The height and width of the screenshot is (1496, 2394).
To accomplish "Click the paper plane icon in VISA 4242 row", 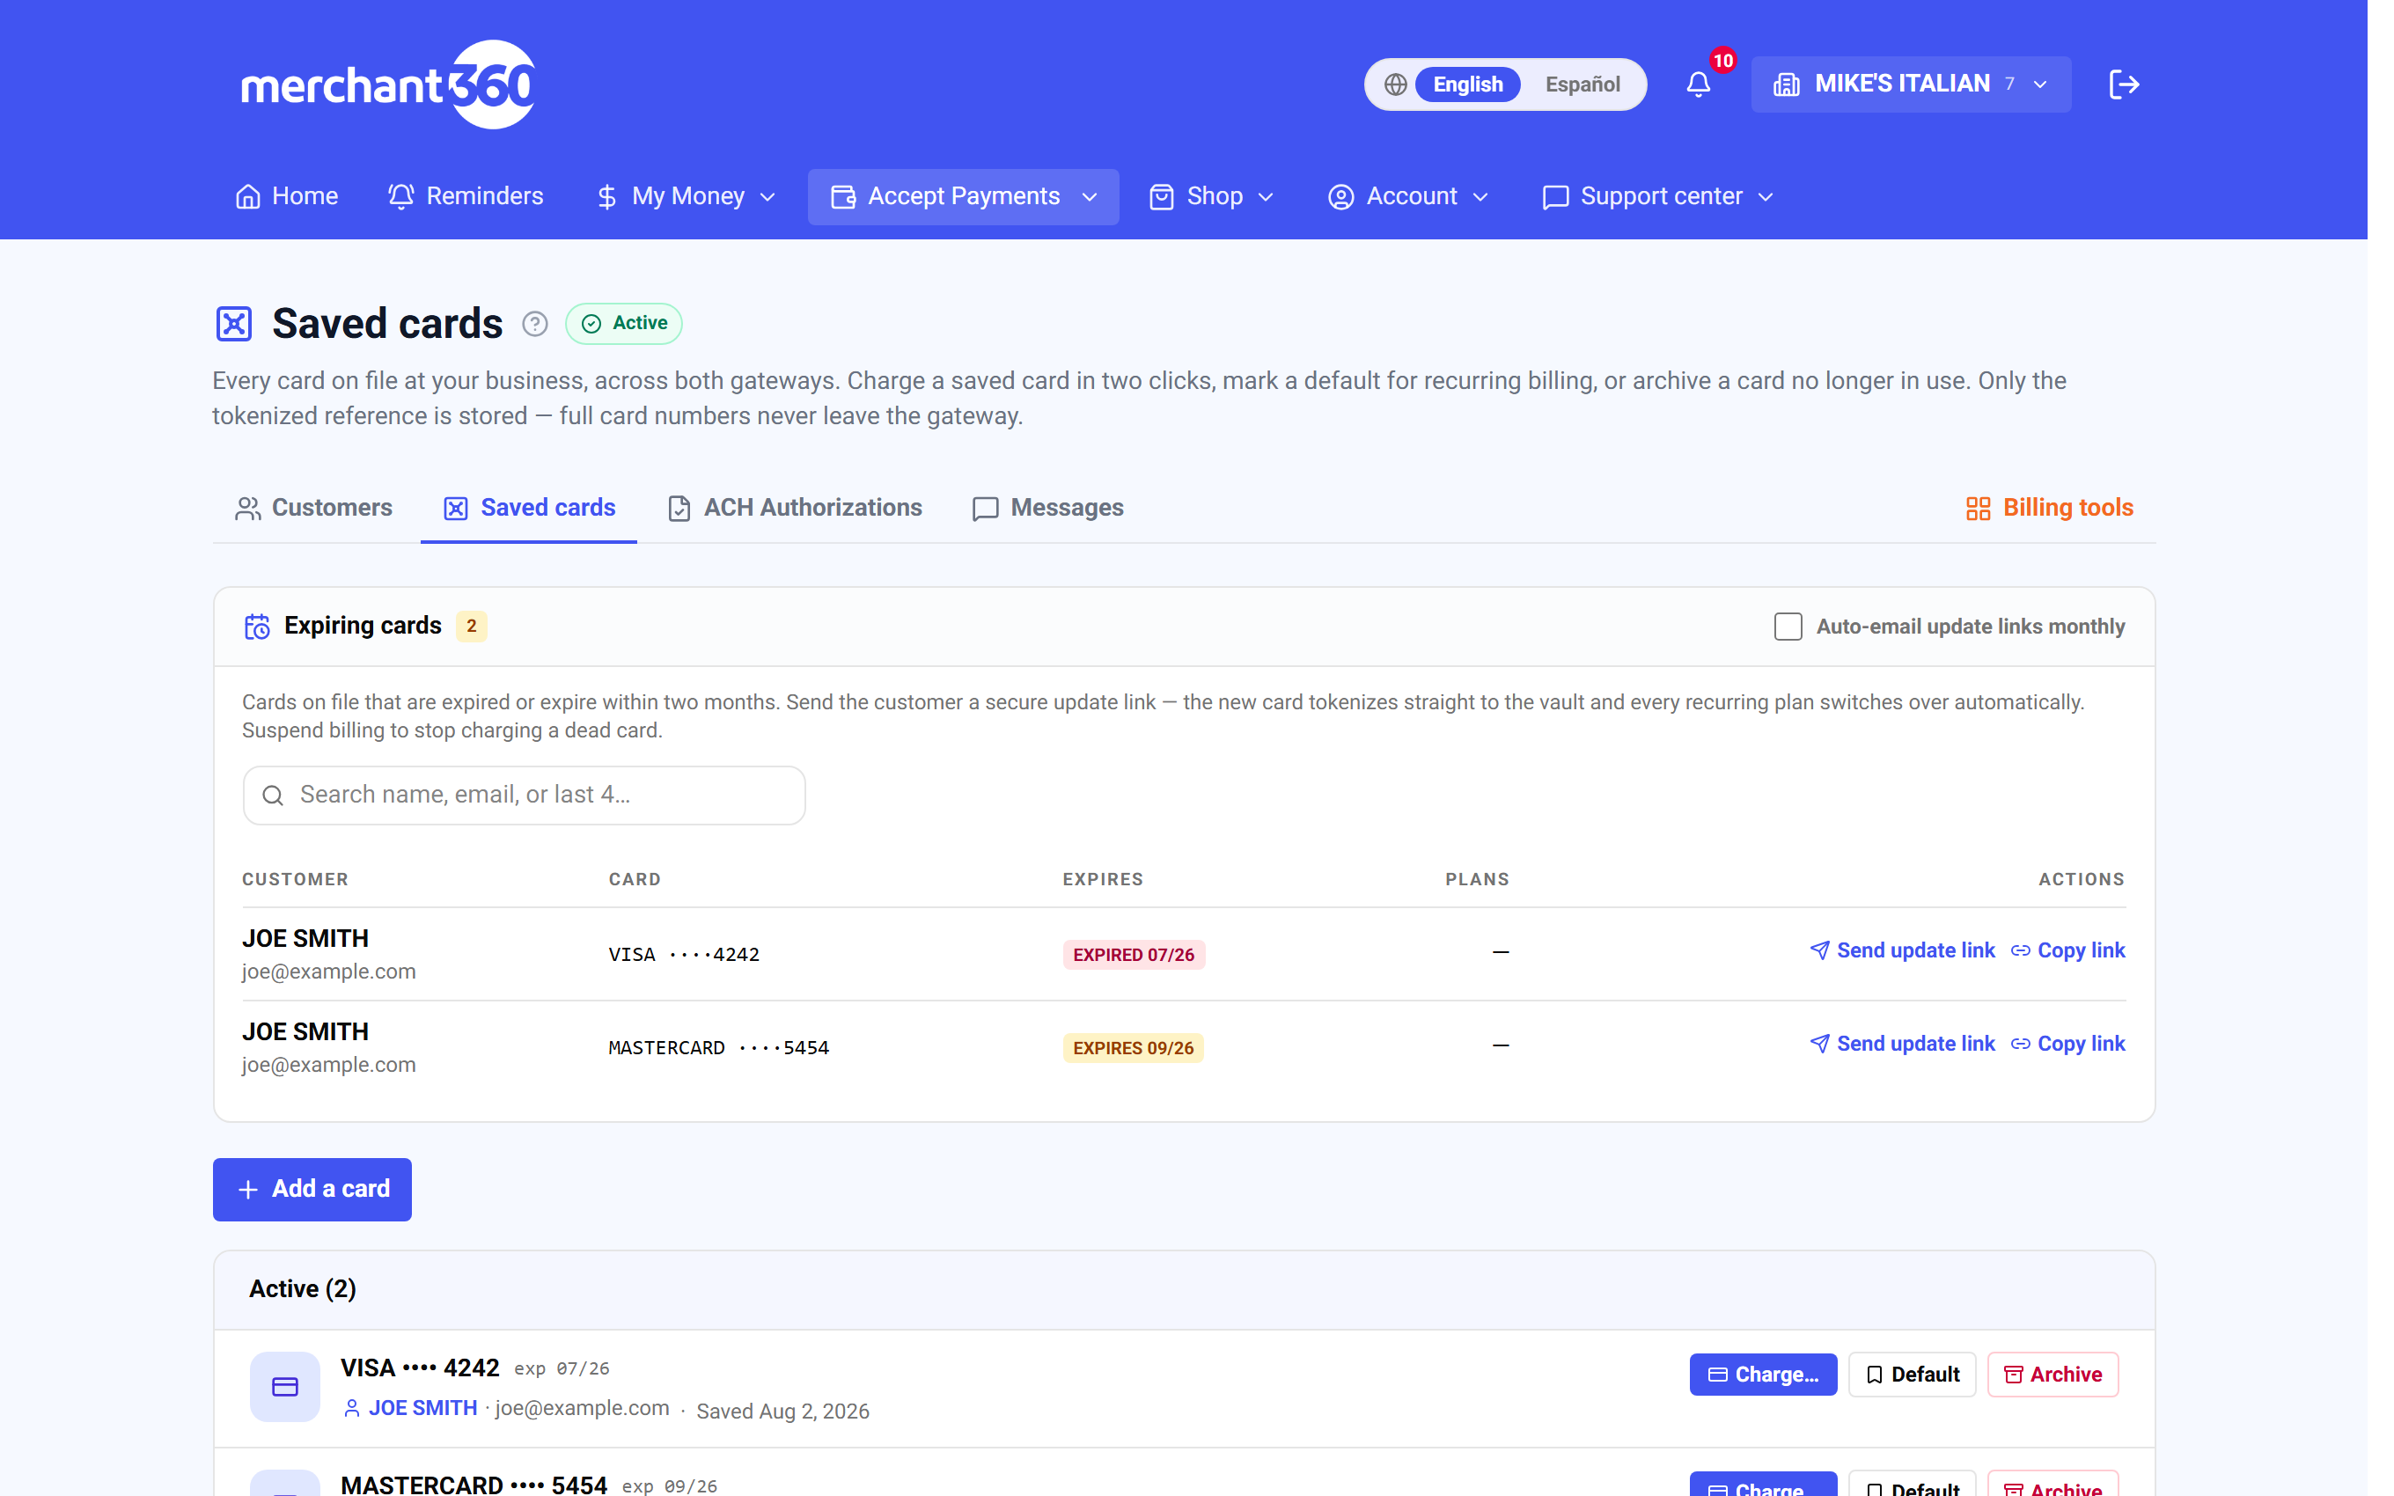I will [x=1818, y=950].
